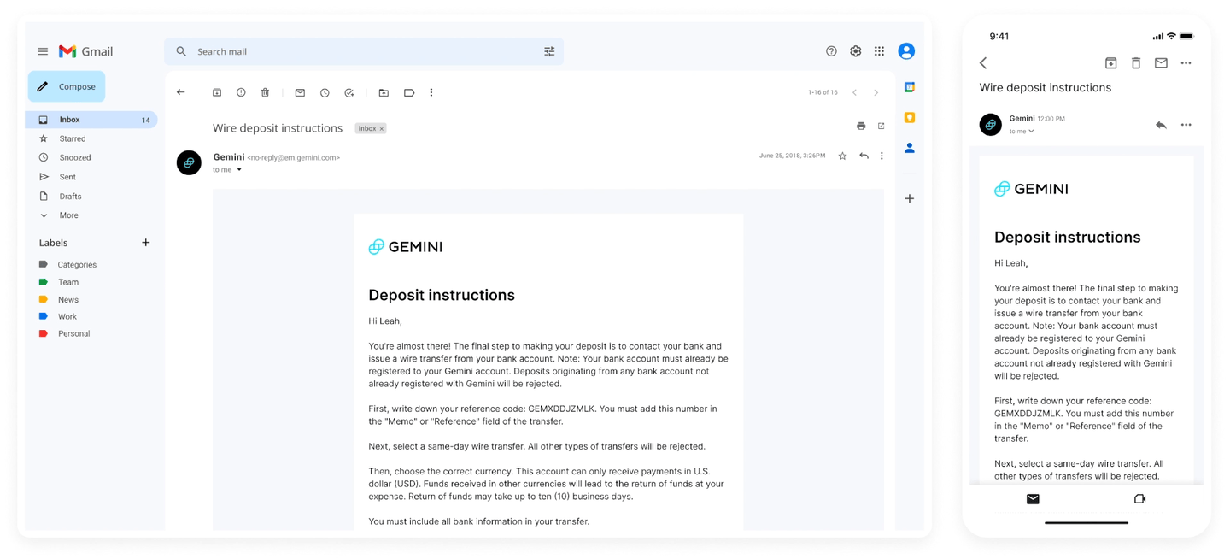
Task: Open toolbar more options menu
Action: tap(431, 92)
